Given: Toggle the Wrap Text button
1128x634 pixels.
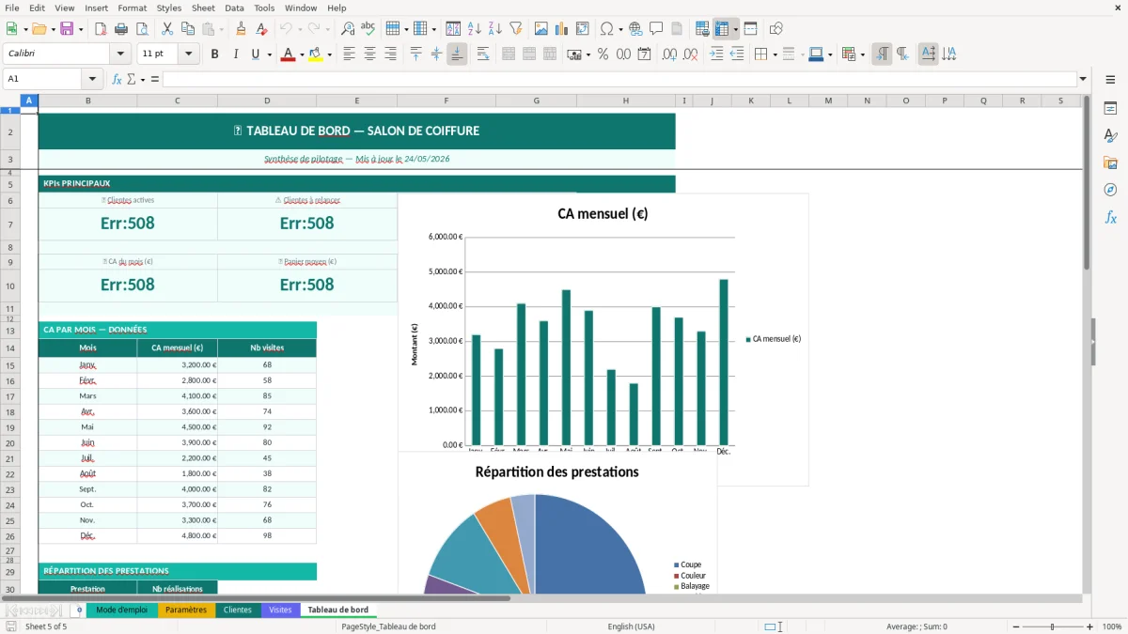Looking at the screenshot, I should (483, 54).
